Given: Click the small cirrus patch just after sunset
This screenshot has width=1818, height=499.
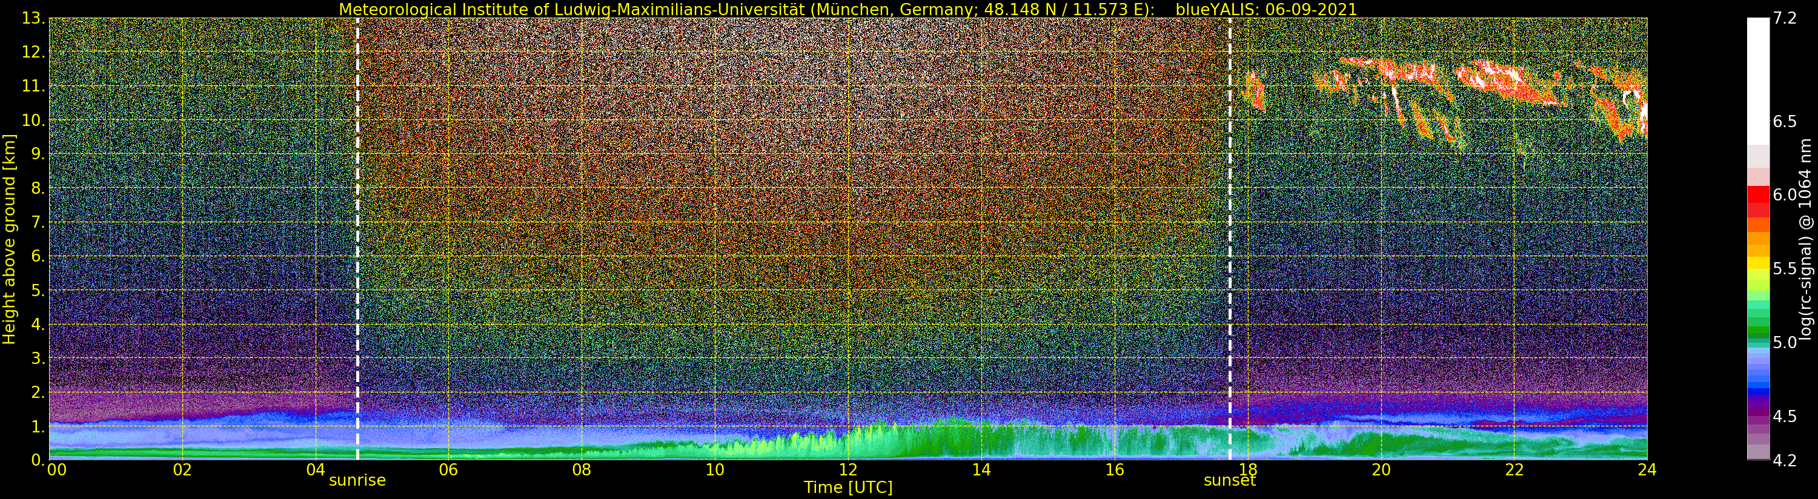Looking at the screenshot, I should click(x=1255, y=90).
